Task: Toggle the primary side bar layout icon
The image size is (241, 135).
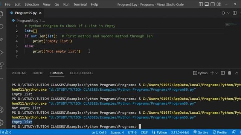Action: [x=201, y=4]
